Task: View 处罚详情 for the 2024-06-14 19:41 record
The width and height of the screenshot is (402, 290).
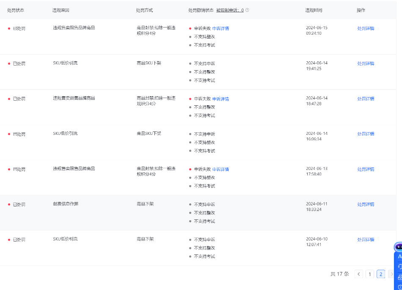Action: point(366,63)
